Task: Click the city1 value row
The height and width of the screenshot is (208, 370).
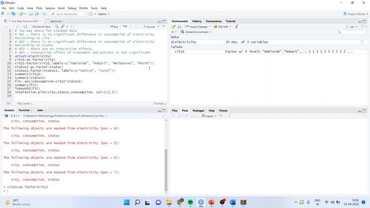Action: pos(268,51)
